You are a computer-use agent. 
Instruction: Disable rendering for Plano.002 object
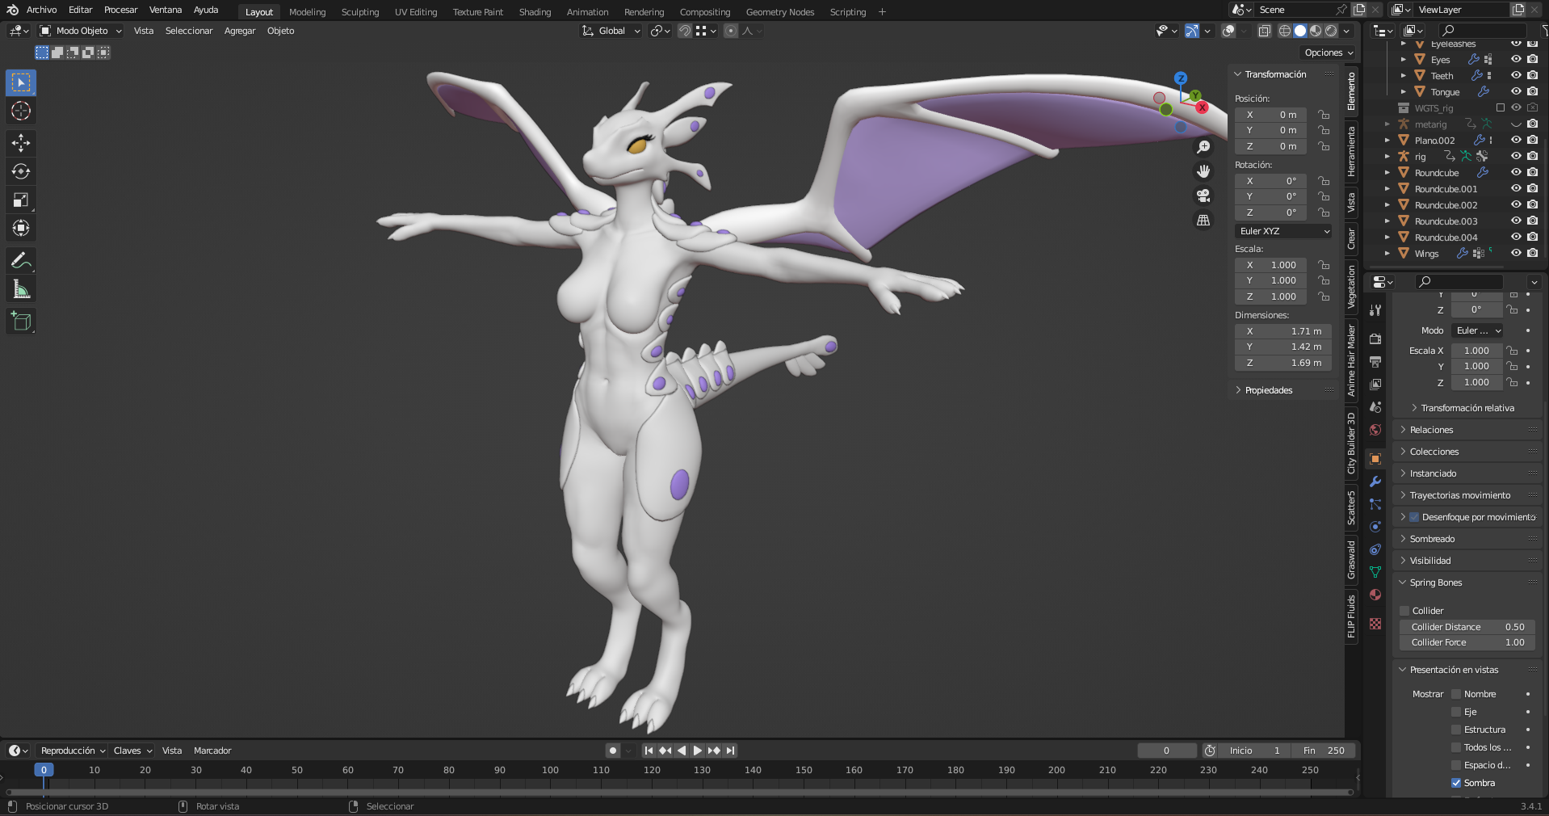click(x=1532, y=140)
